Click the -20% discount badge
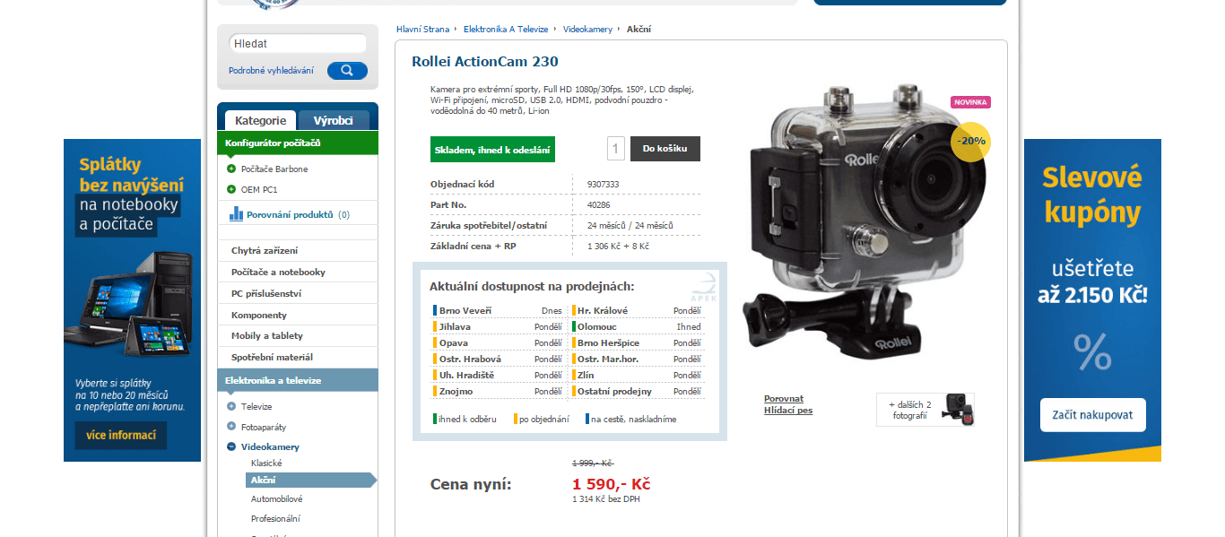Viewport: 1225px width, 537px height. (970, 142)
